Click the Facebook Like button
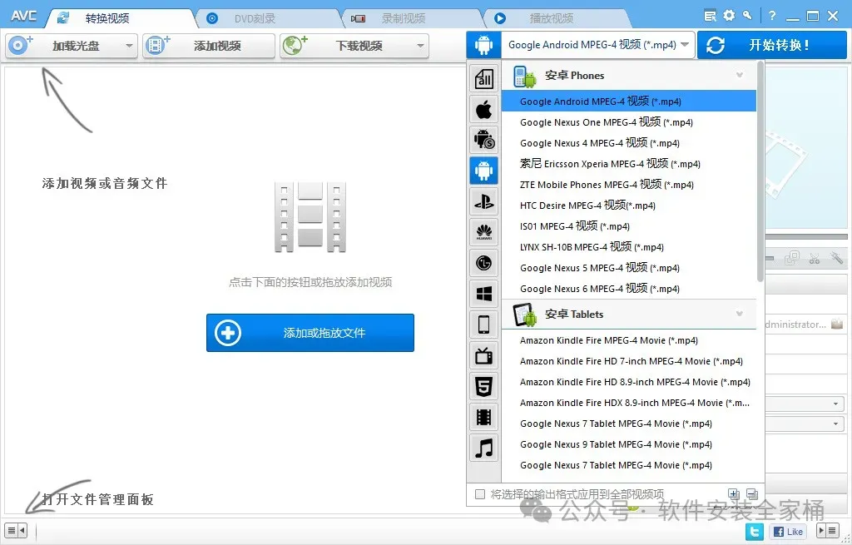The width and height of the screenshot is (852, 545). coord(788,532)
